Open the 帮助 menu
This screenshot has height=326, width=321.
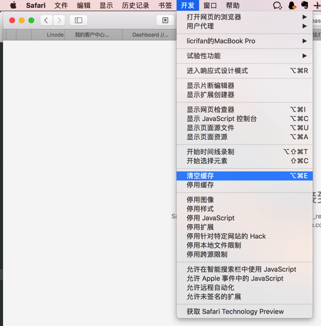(x=233, y=5)
